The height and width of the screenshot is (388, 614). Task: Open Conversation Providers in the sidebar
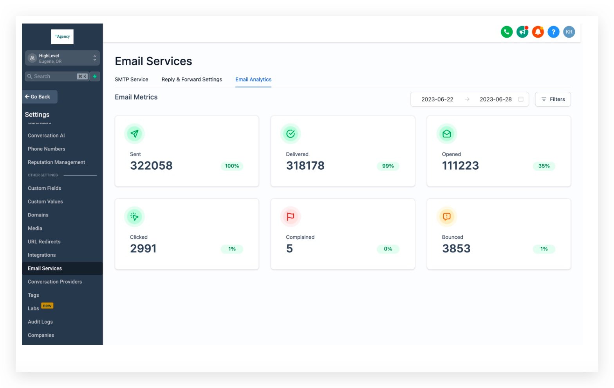coord(55,281)
